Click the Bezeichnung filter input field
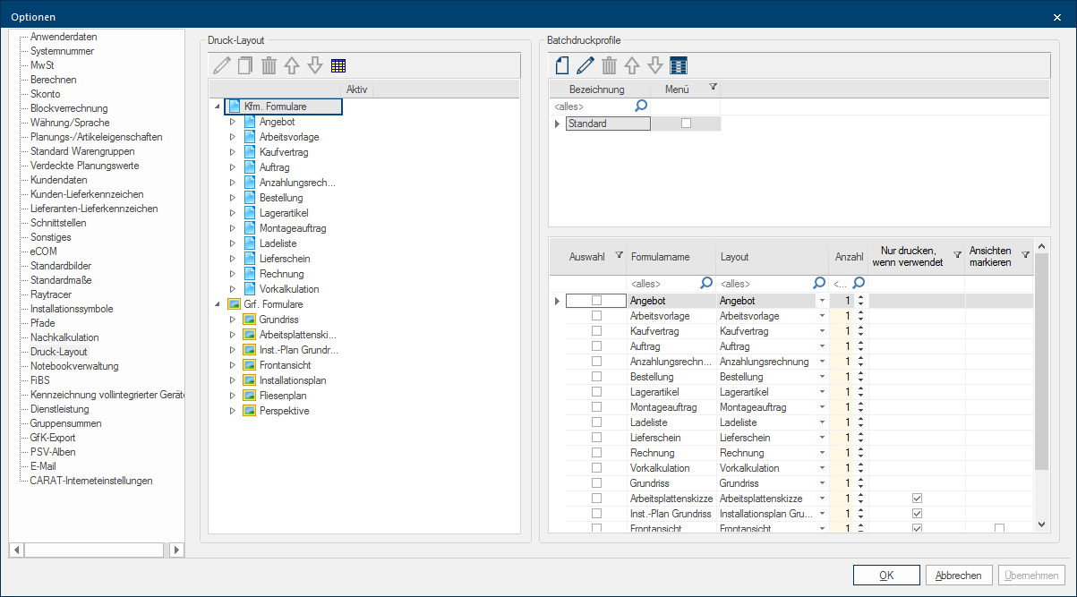Viewport: 1077px width, 597px height. coord(591,107)
